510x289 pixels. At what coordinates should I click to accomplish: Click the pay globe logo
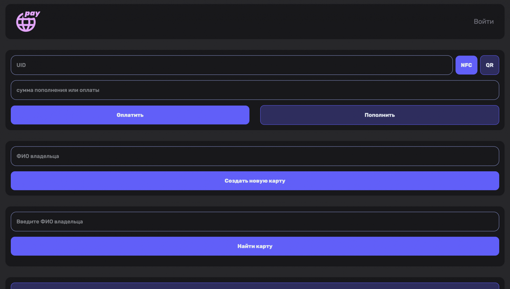tap(28, 22)
